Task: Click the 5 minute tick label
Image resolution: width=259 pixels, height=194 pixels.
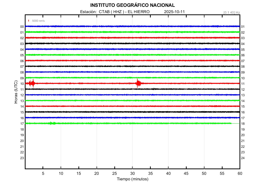Action: pos(43,173)
